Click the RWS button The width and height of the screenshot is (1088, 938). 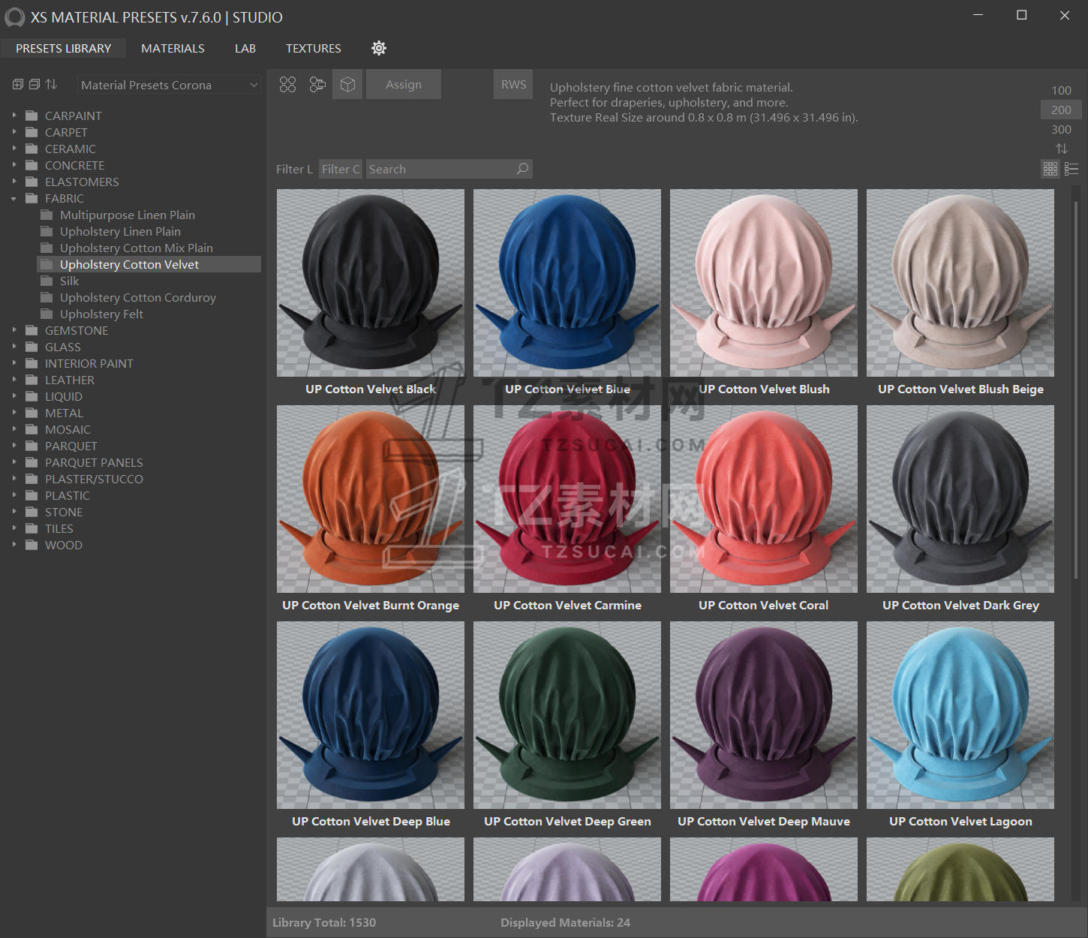coord(513,85)
